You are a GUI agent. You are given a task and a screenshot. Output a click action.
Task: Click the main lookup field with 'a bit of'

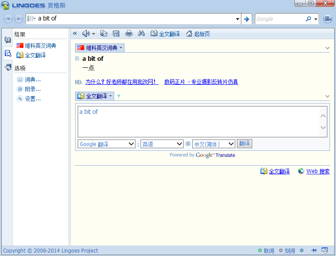click(133, 19)
